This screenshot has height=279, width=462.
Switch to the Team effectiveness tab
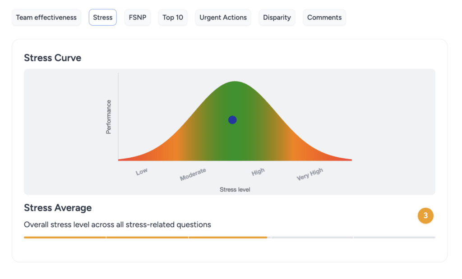(46, 17)
